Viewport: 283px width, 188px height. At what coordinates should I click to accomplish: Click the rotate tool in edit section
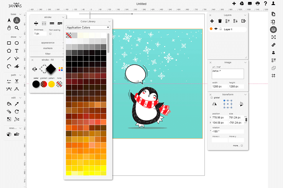tap(17, 112)
